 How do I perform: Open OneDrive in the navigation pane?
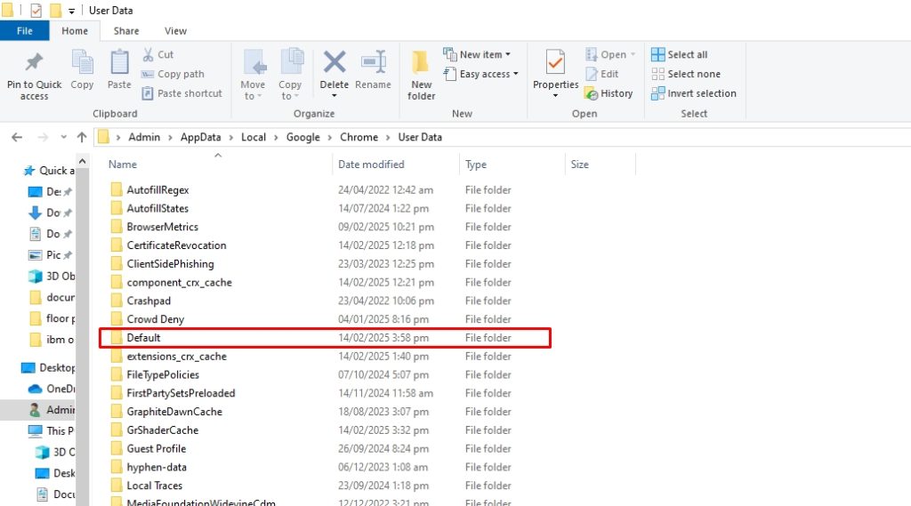[52, 389]
